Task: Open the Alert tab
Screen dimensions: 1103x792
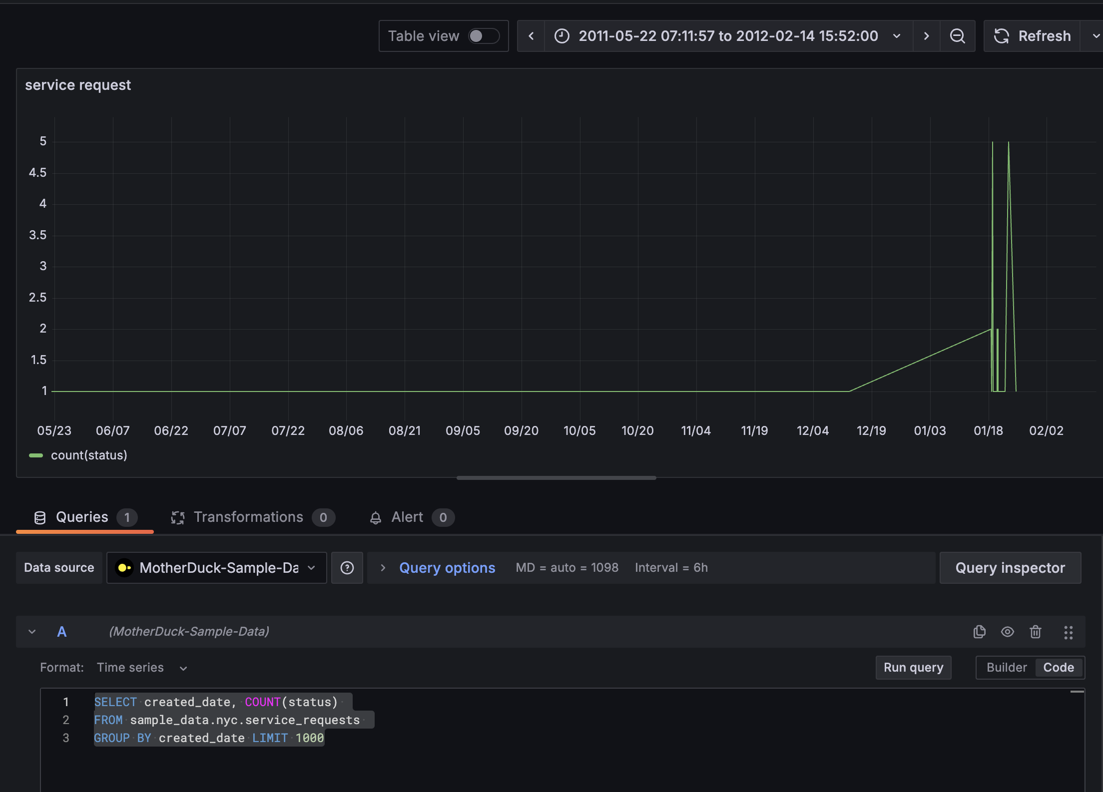Action: (412, 517)
